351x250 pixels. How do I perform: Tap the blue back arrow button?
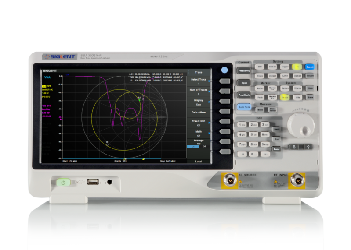[224, 70]
